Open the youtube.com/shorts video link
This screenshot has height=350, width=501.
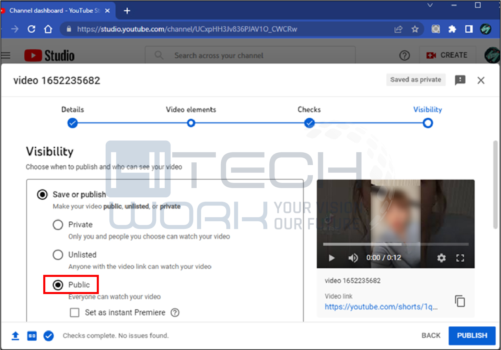[381, 307]
